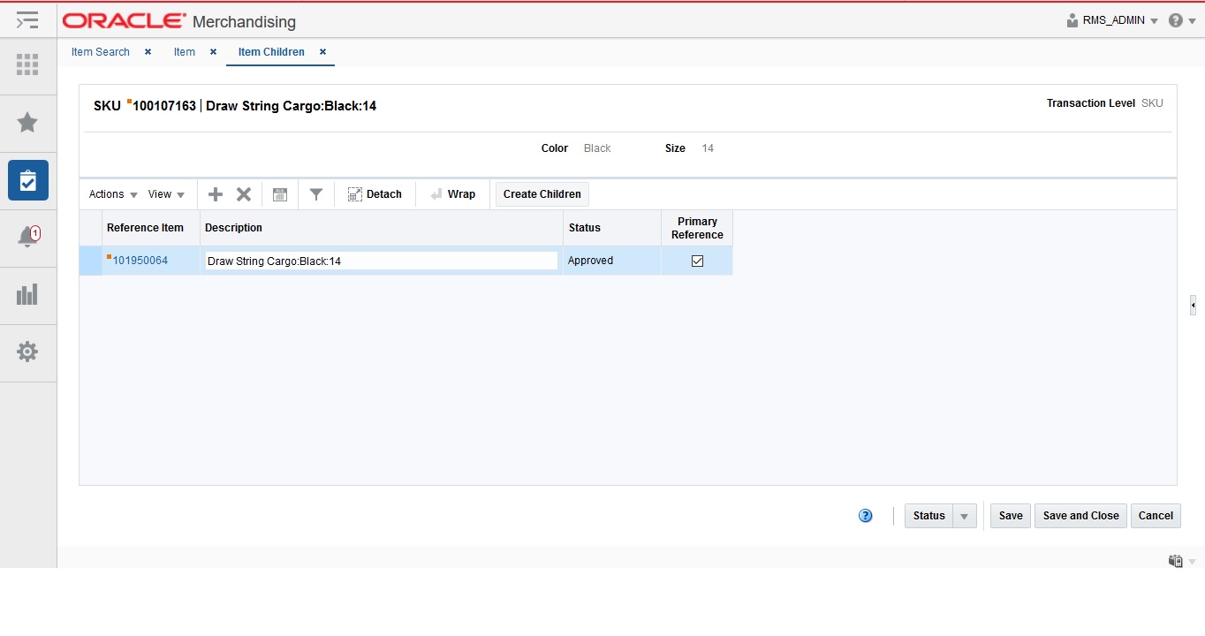
Task: Add a new reference item row
Action: pyautogui.click(x=216, y=194)
